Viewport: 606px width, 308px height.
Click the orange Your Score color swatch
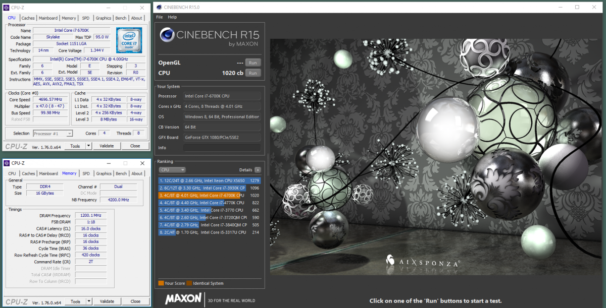tap(161, 283)
